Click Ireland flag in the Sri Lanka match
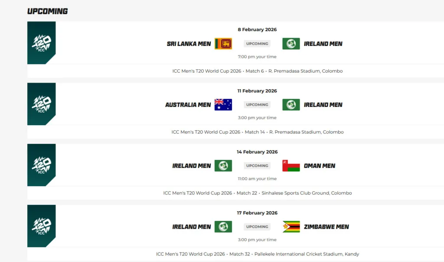The image size is (444, 262). point(291,44)
